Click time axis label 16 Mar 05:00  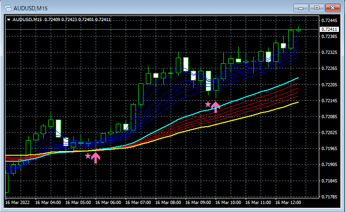click(x=78, y=203)
